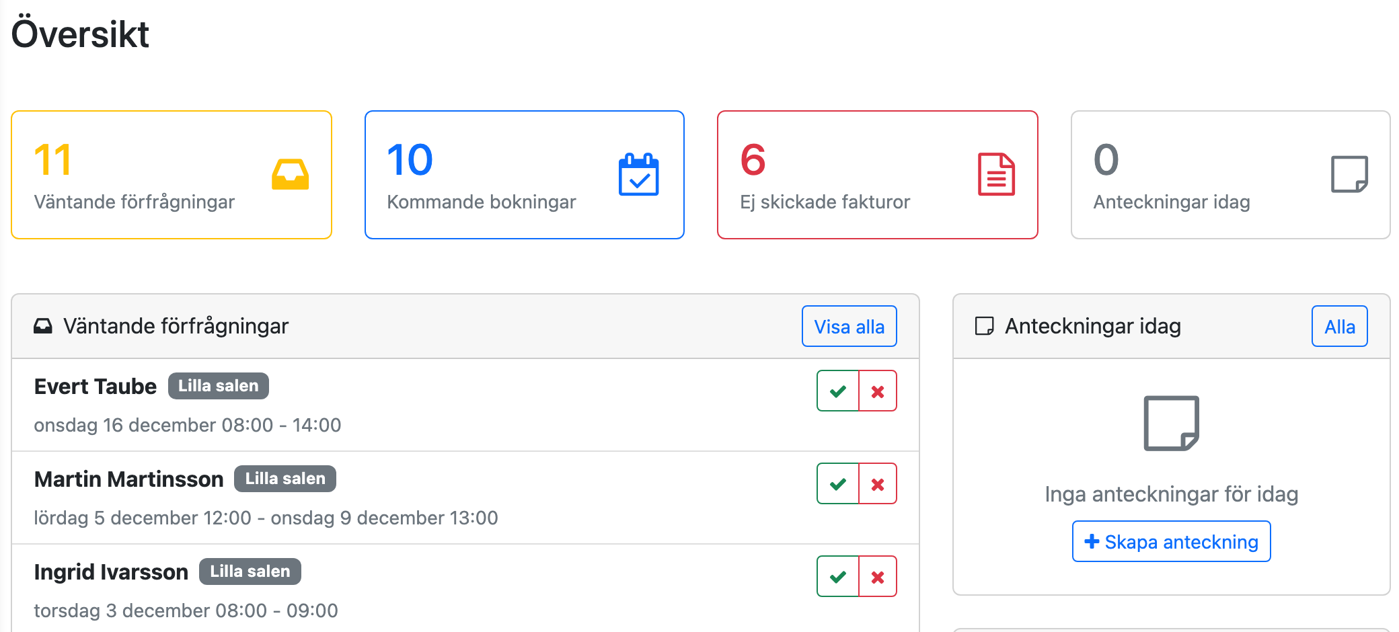Click the blue calendar check icon
The width and height of the screenshot is (1399, 632).
638,174
